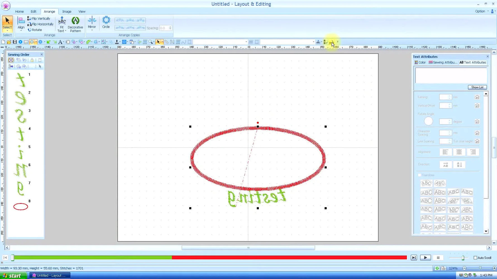This screenshot has height=279, width=497.
Task: Click the magnifier Zoom tool in quick toolbar
Action: coord(151,42)
